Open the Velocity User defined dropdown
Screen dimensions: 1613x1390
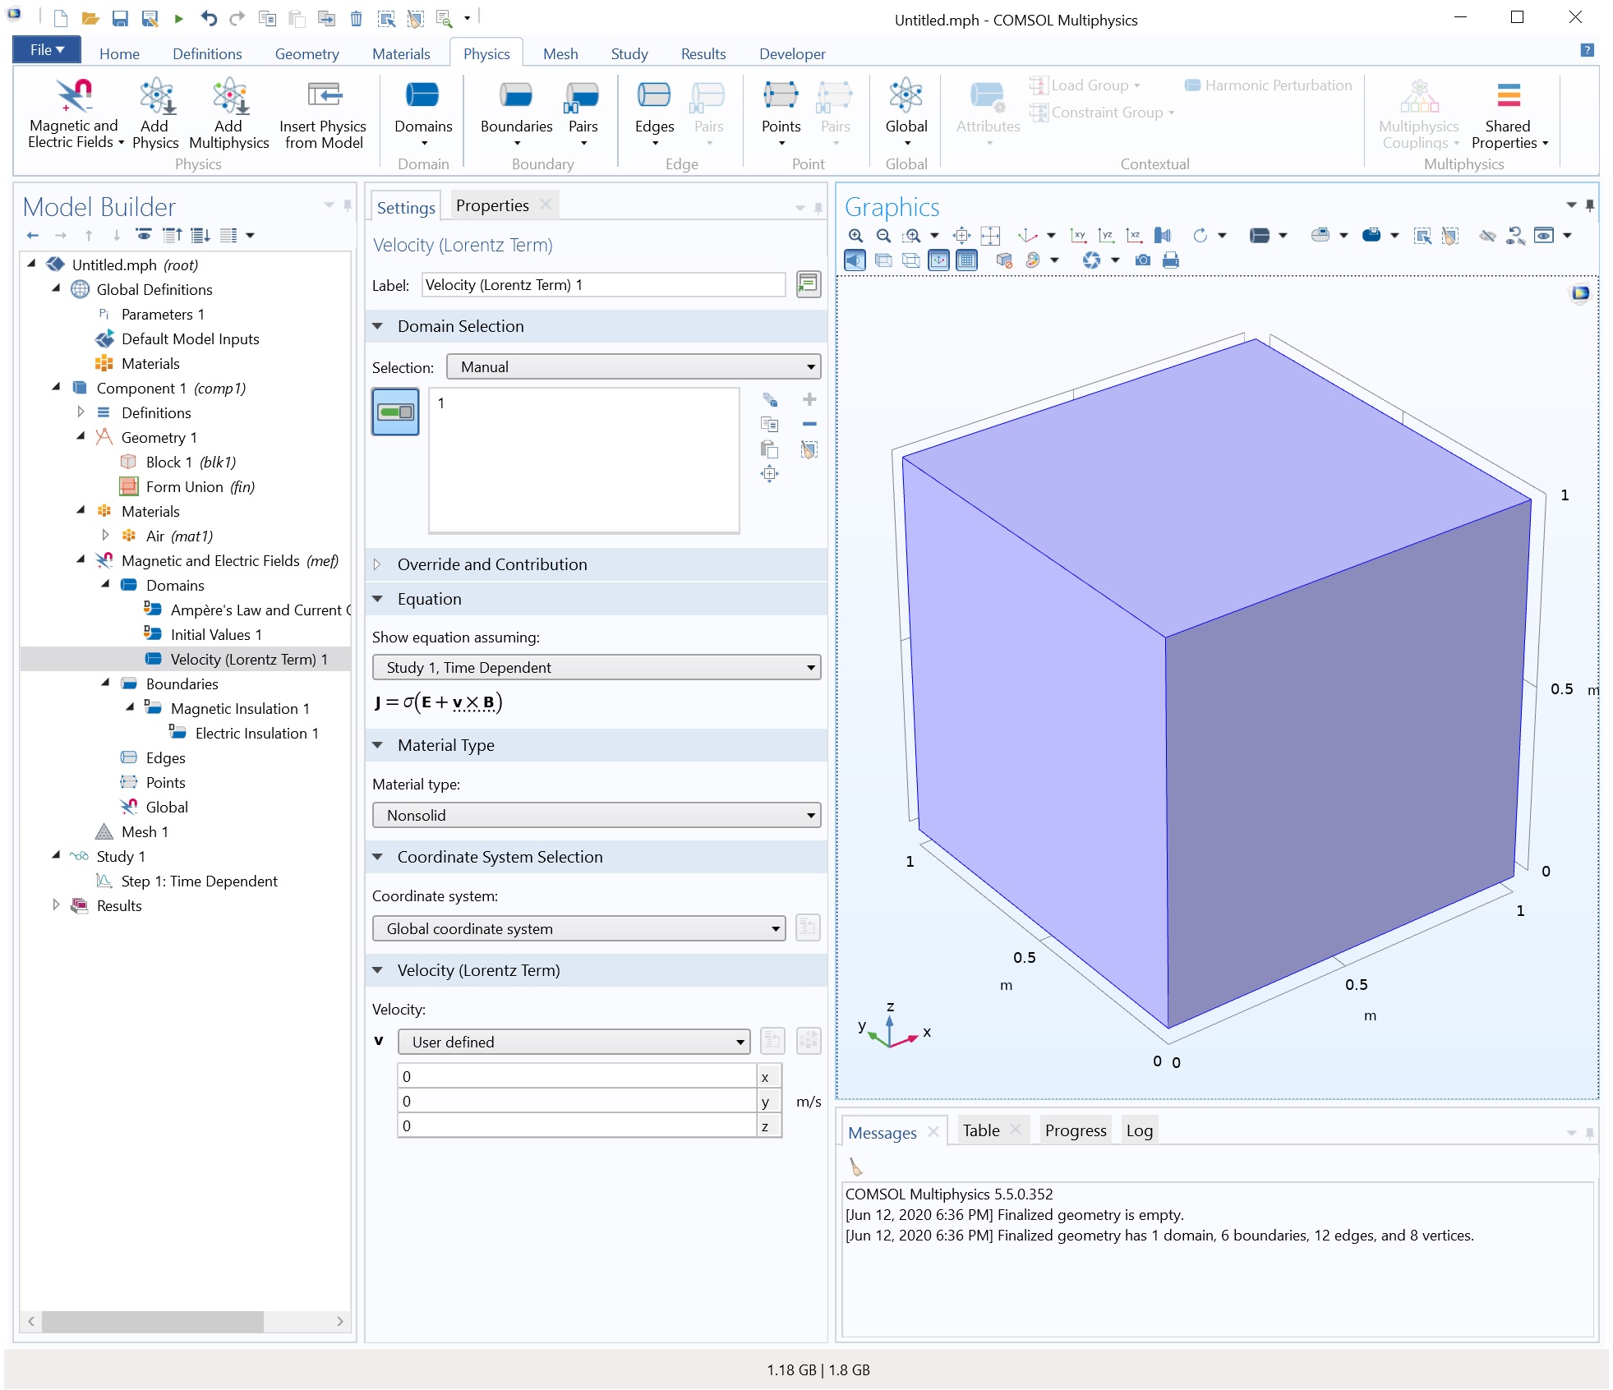574,1042
